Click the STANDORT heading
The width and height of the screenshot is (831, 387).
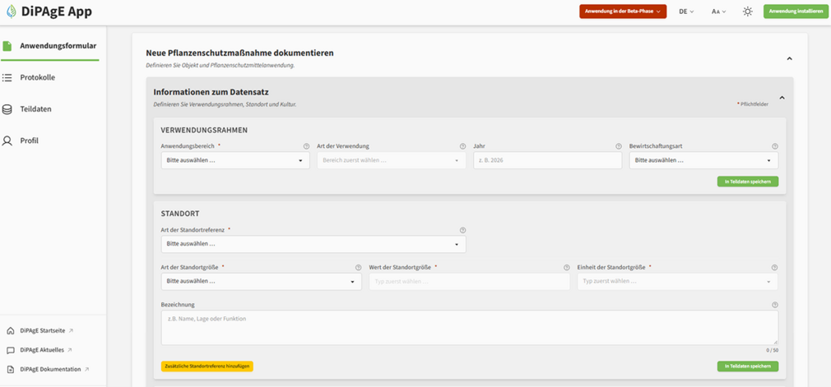pyautogui.click(x=179, y=214)
